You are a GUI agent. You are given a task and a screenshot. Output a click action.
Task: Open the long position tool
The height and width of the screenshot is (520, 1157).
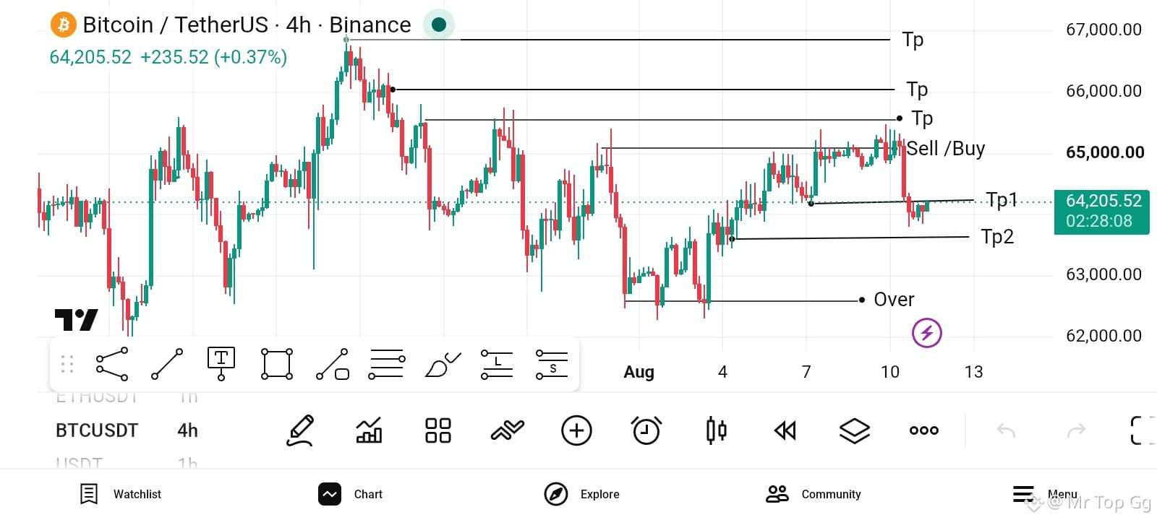[497, 364]
